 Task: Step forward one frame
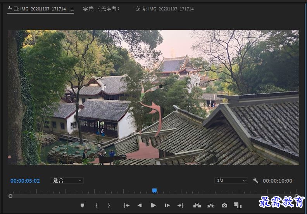click(167, 205)
